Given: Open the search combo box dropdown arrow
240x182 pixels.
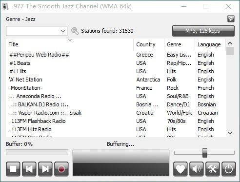Looking at the screenshot, I should [63, 31].
